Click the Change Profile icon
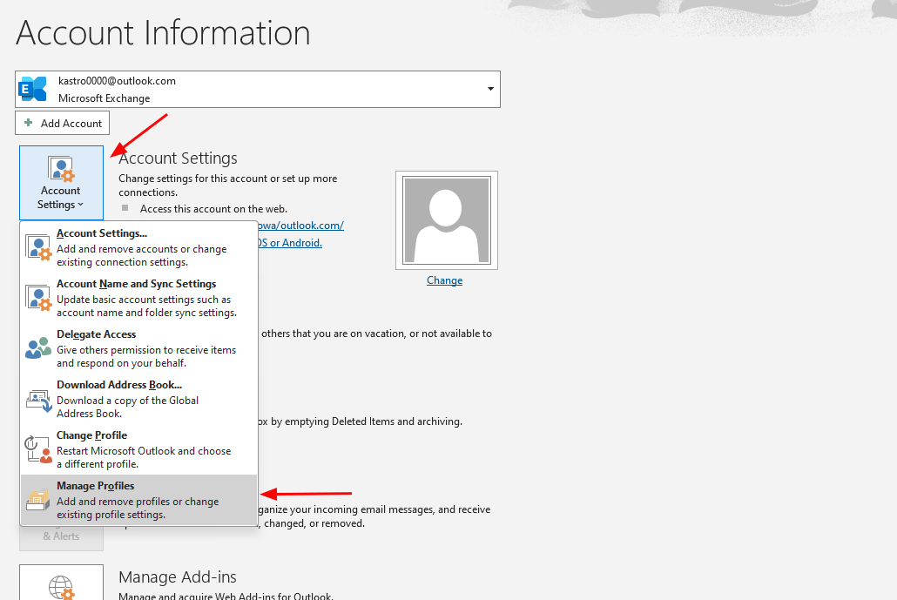897x600 pixels. click(39, 449)
